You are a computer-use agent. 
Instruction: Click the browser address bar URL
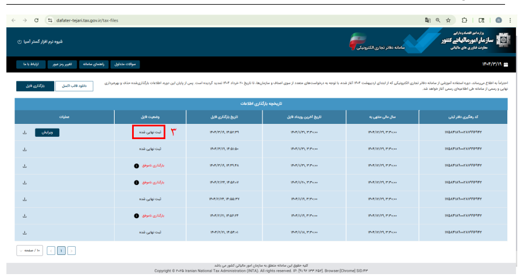tap(87, 20)
